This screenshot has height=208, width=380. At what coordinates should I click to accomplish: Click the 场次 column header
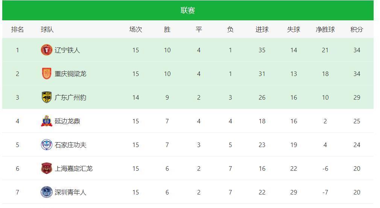pyautogui.click(x=136, y=30)
